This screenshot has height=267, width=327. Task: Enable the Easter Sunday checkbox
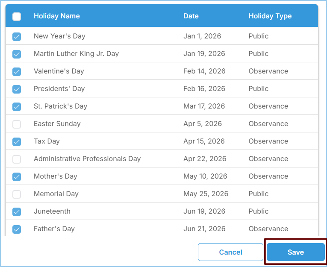(17, 124)
